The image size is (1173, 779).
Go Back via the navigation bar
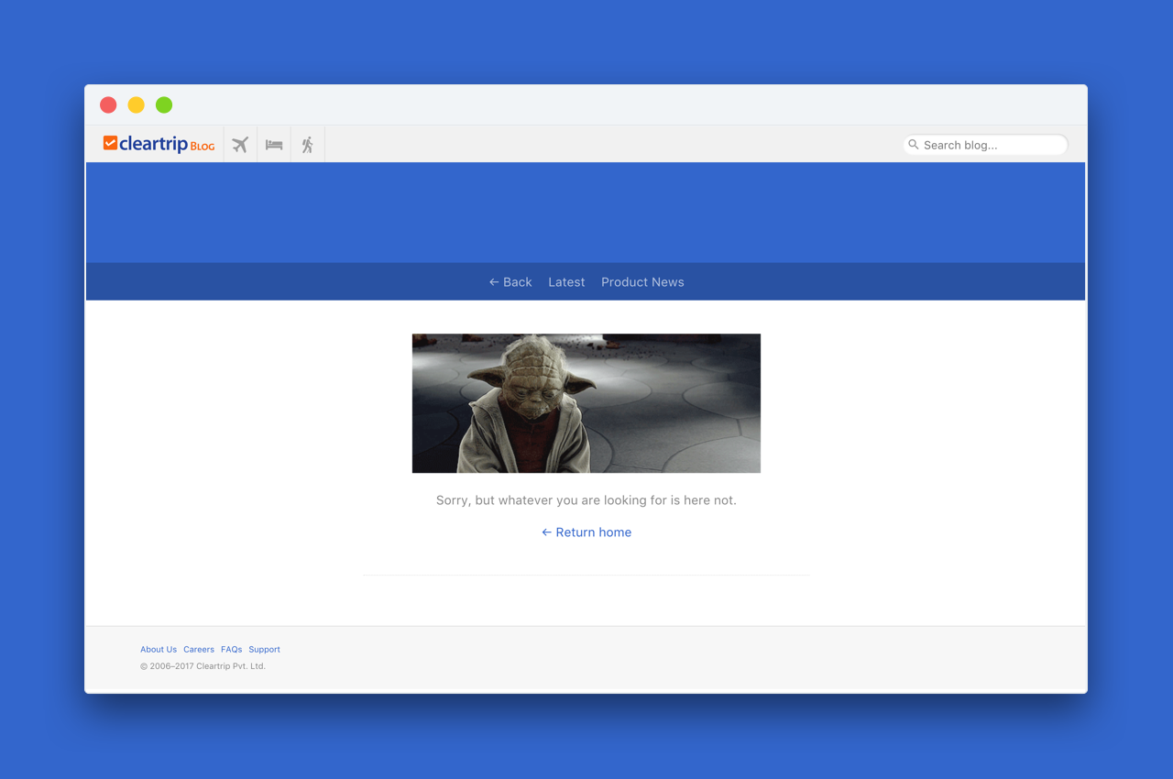[x=510, y=282]
